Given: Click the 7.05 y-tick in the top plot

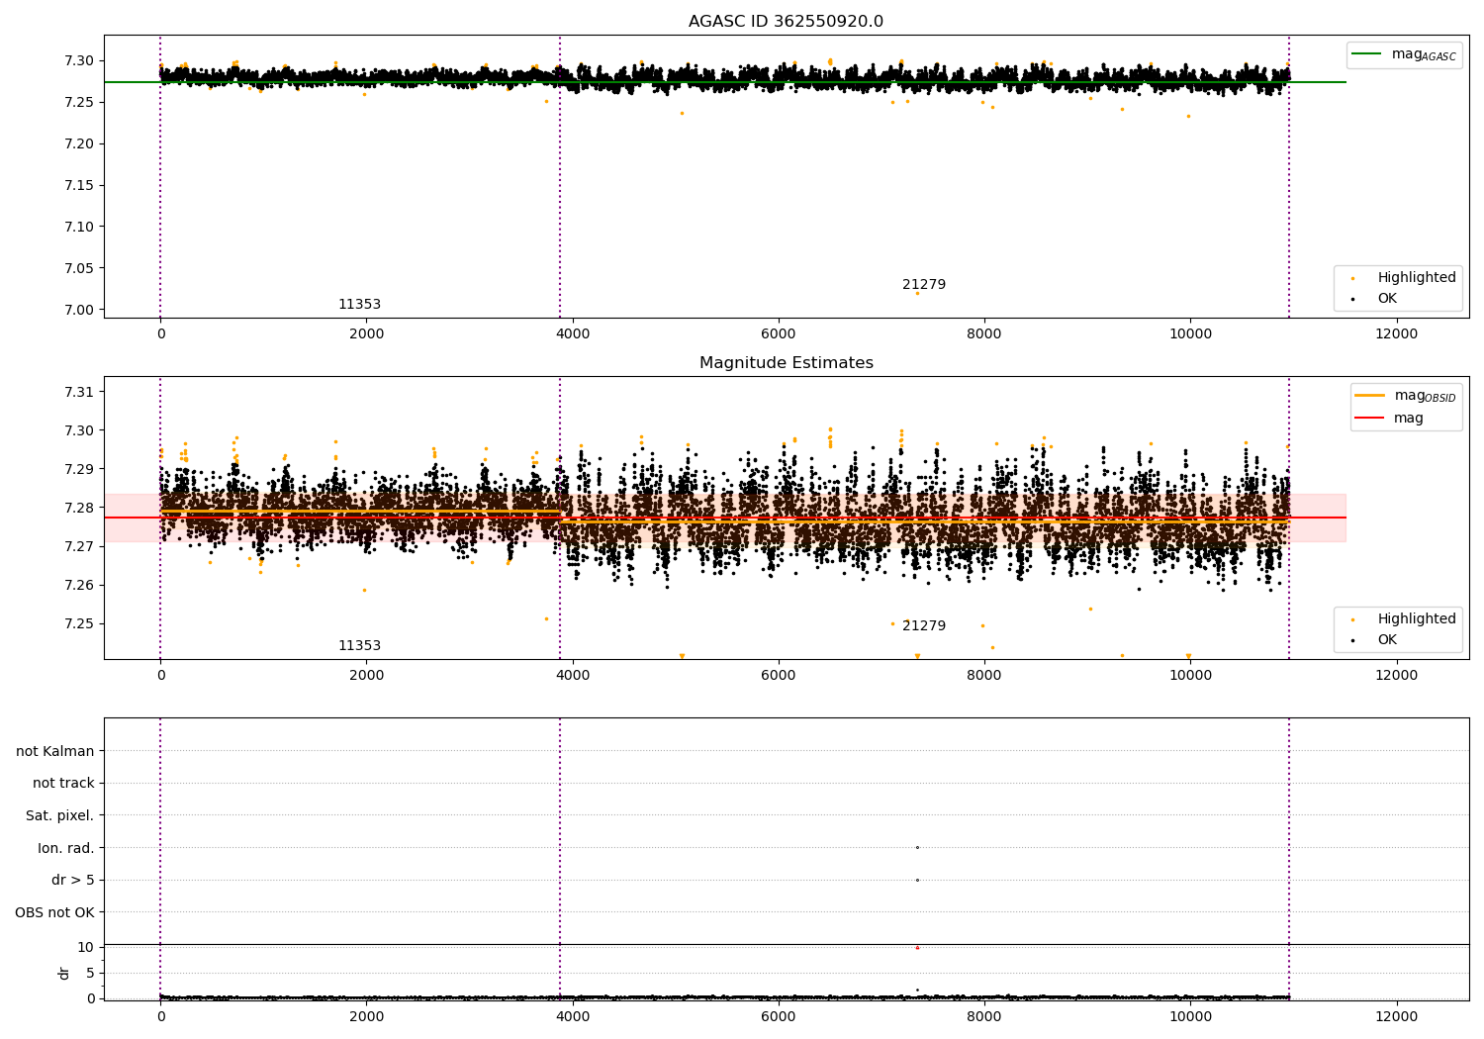Looking at the screenshot, I should [x=78, y=268].
